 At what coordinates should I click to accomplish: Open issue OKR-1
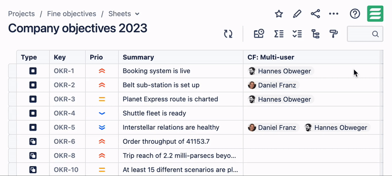coord(64,71)
